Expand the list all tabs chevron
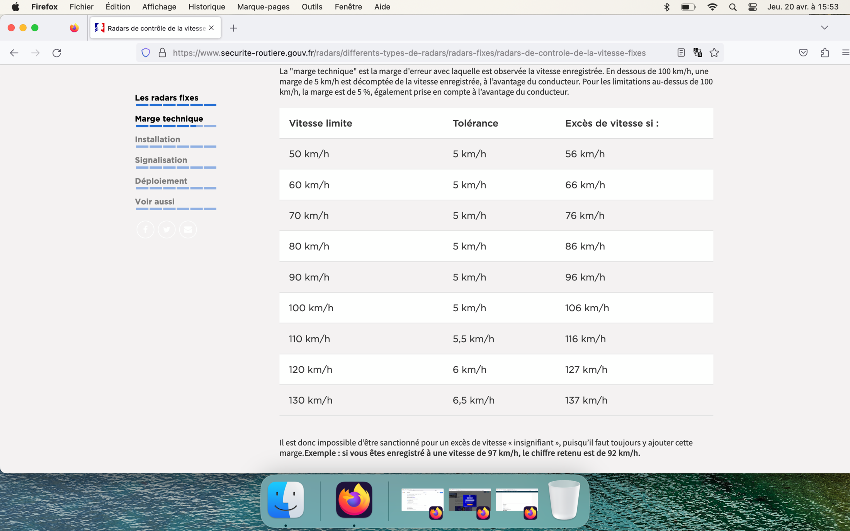The width and height of the screenshot is (850, 531). pos(824,28)
